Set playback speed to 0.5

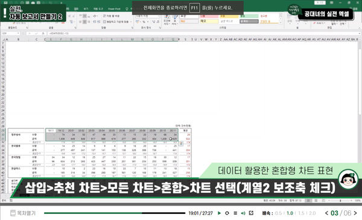[x=278, y=213]
